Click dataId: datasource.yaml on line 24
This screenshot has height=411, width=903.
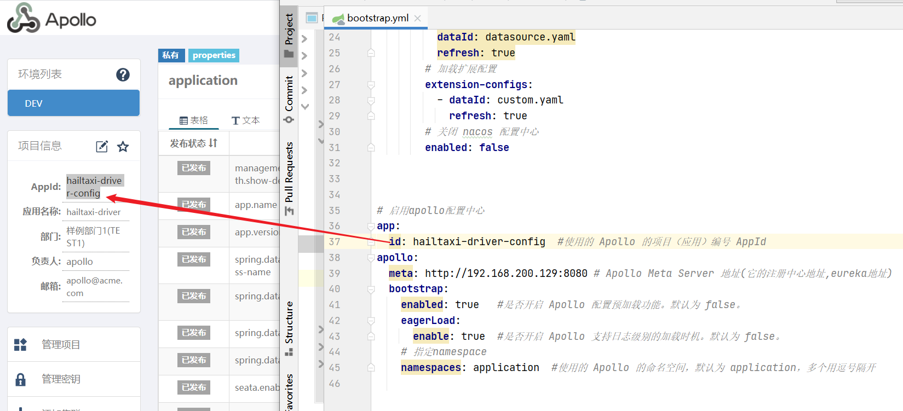tap(506, 37)
